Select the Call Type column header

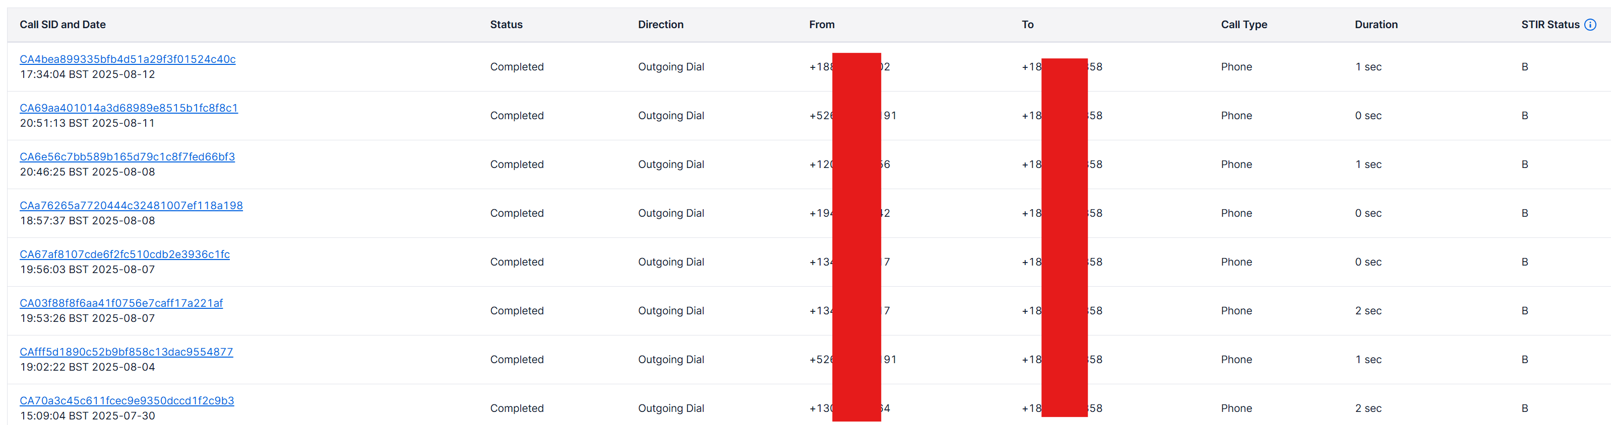coord(1243,24)
